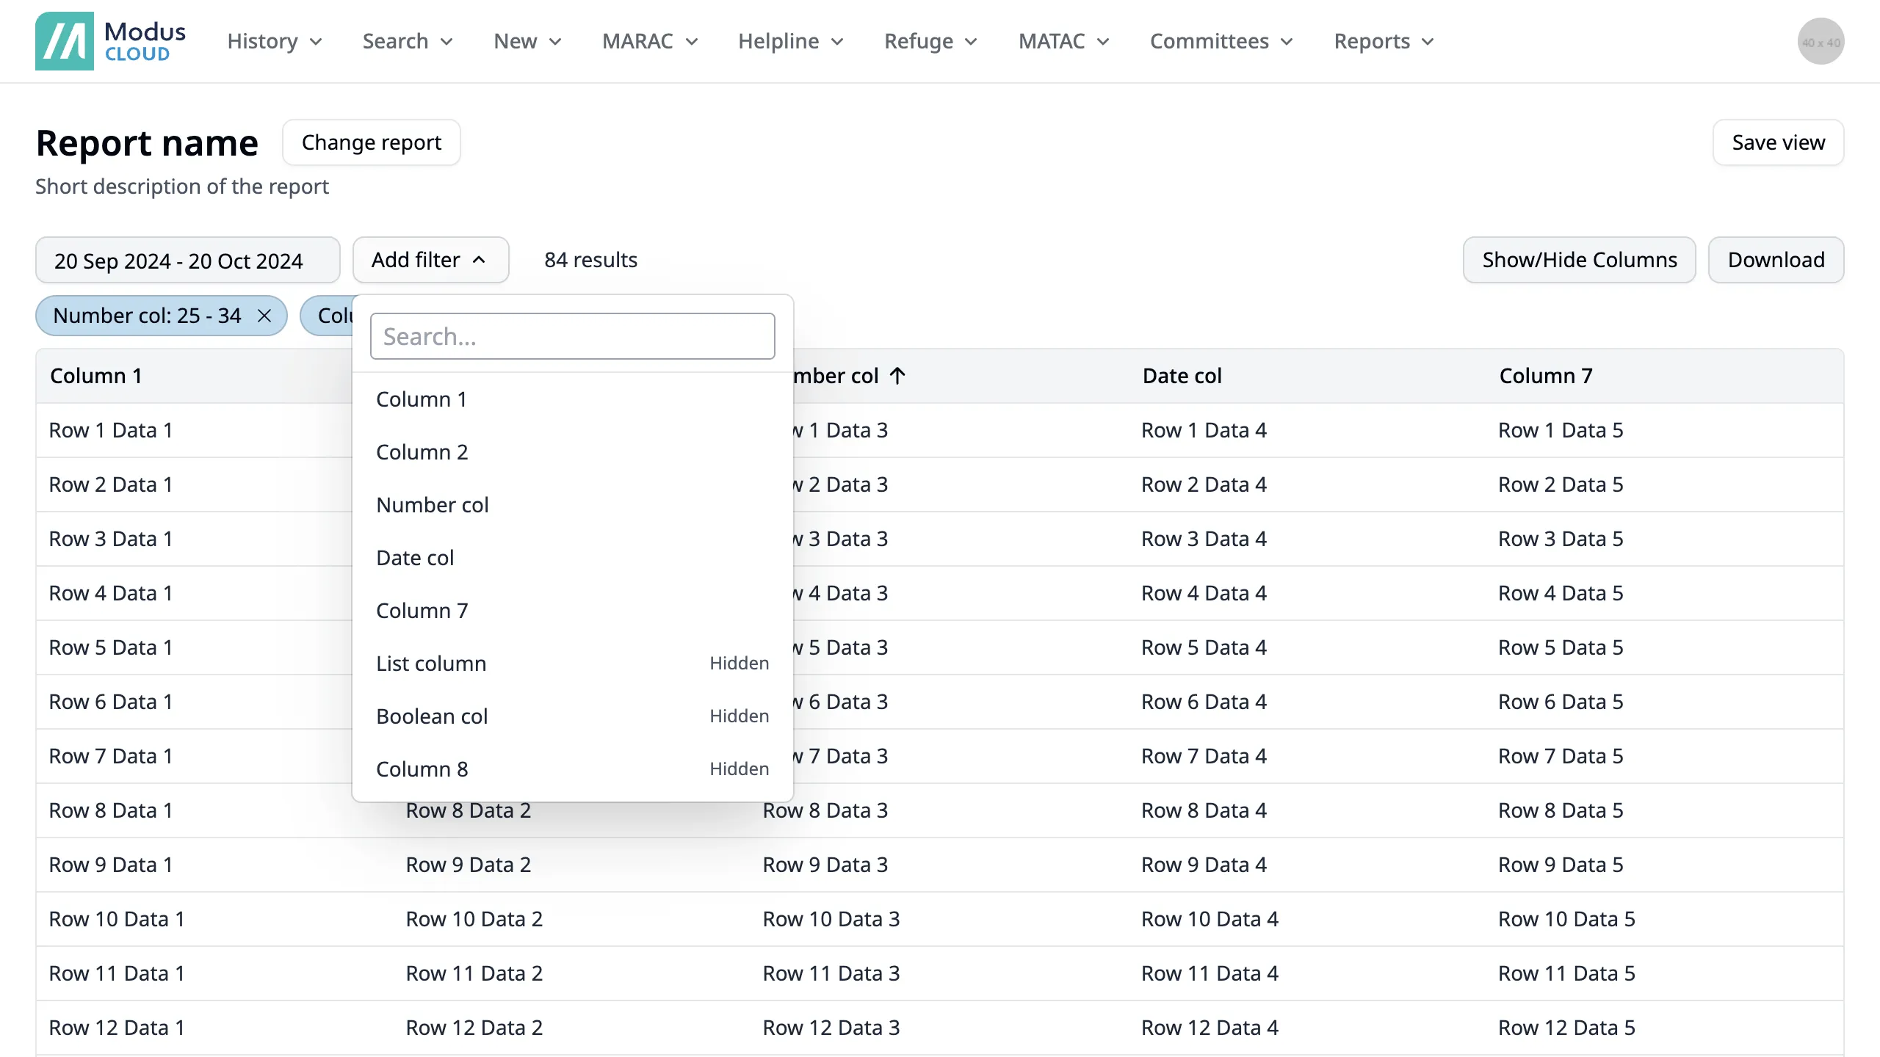Click Save view button
The image size is (1880, 1057).
[1779, 142]
